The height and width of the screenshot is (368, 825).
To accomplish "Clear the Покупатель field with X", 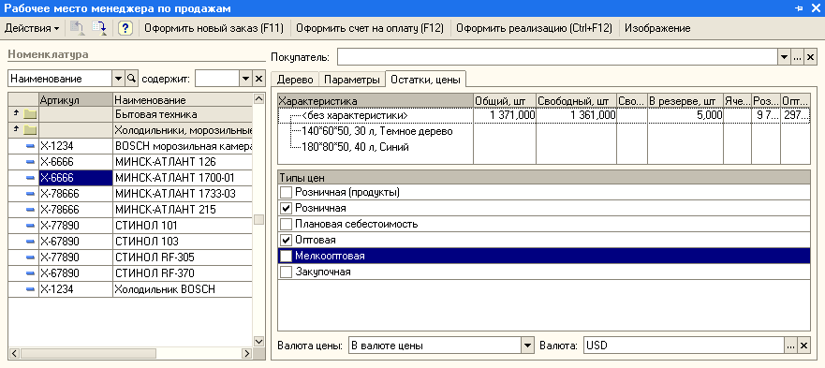I will point(810,57).
